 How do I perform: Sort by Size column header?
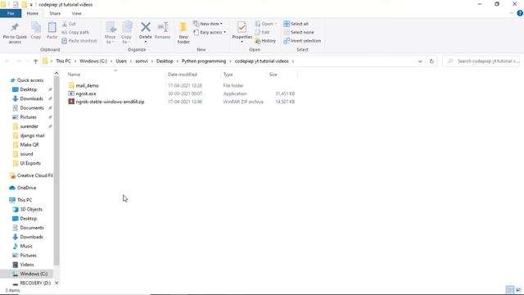click(x=273, y=75)
